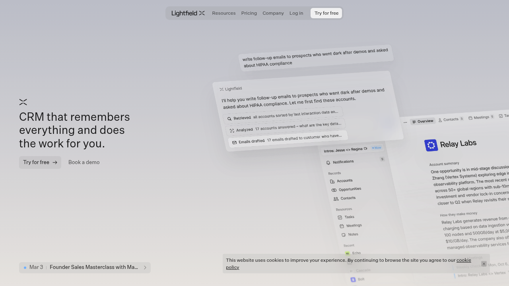Viewport: 509px width, 286px height.
Task: Open the overflow menu beside the Overview tab
Action: click(x=405, y=122)
